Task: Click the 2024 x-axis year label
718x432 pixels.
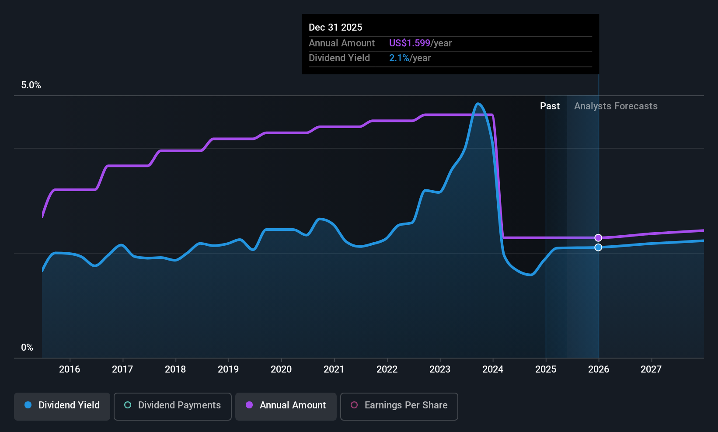Action: click(x=493, y=369)
